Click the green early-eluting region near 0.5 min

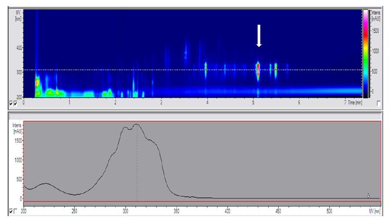point(50,92)
